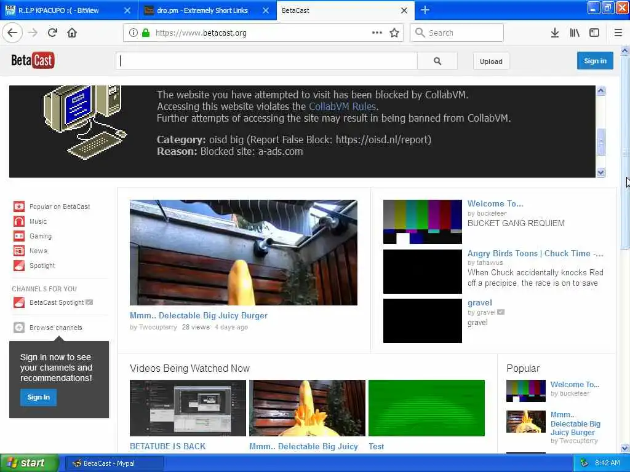
Task: Open the News category link
Action: coord(38,251)
